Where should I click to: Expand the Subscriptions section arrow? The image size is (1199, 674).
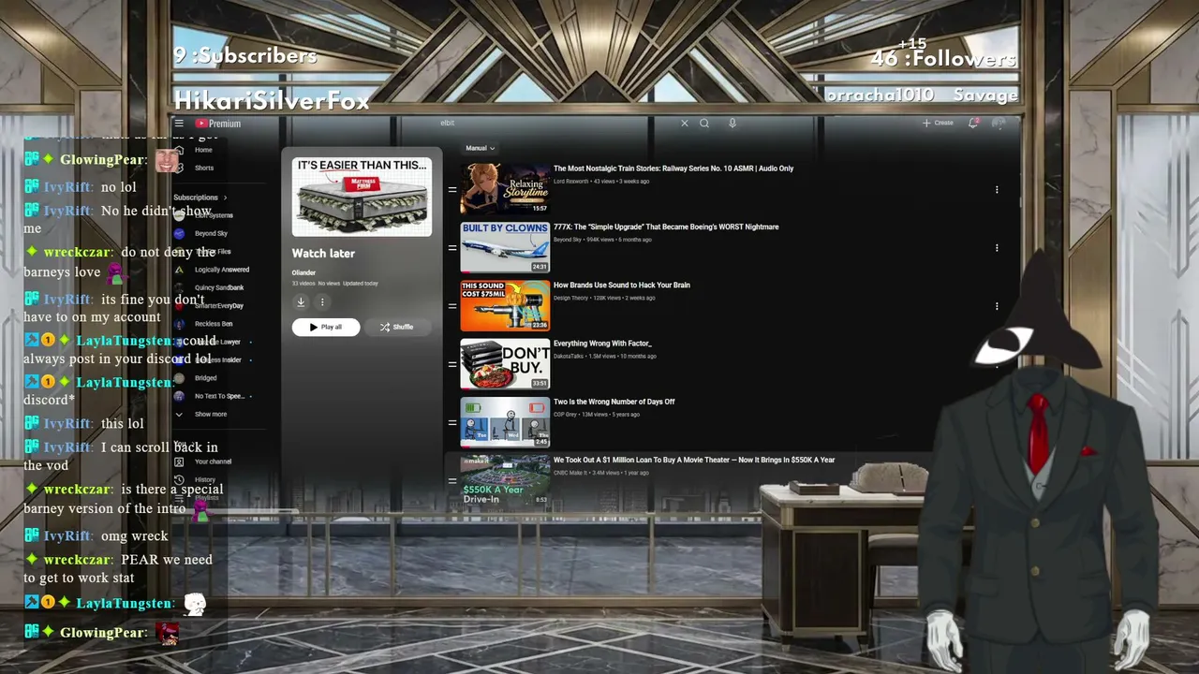point(225,198)
